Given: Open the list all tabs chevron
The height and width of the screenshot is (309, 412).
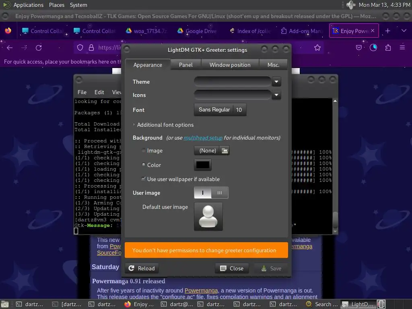Looking at the screenshot, I should pyautogui.click(x=404, y=31).
